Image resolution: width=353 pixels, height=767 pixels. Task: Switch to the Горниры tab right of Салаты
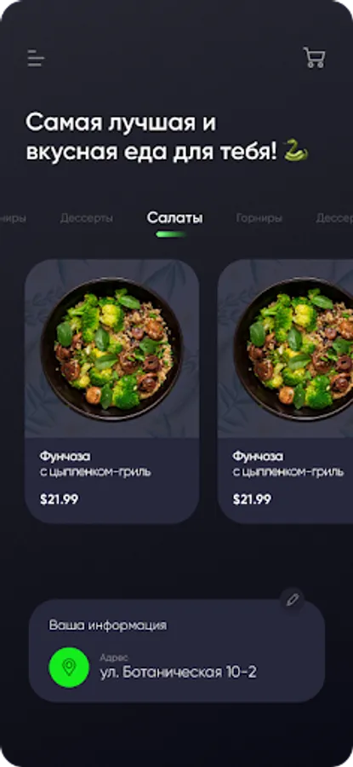tap(259, 218)
